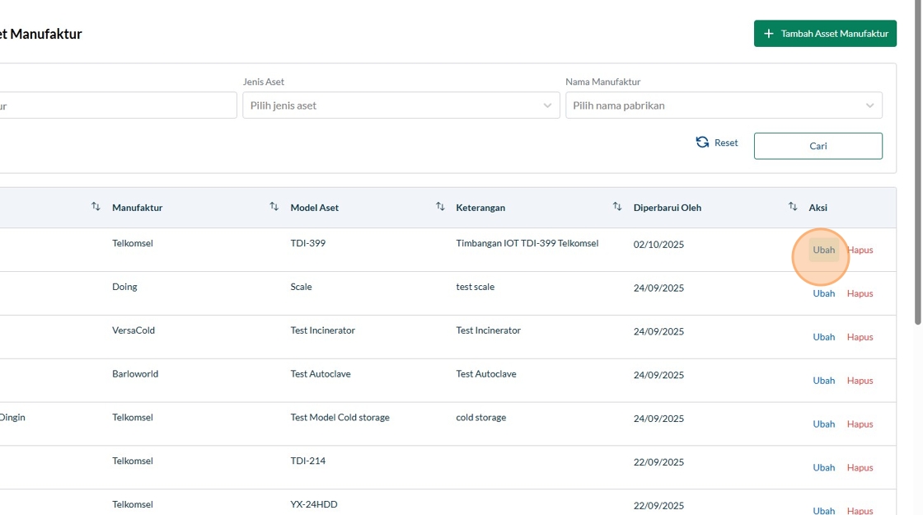Click the Tambah Asset Manufaktur button
Screen dimensions: 923x515
pos(825,34)
